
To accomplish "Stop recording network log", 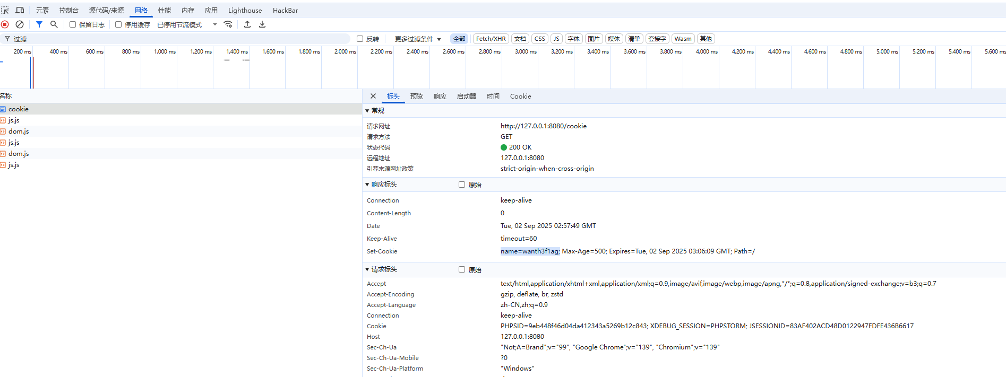I will click(x=5, y=24).
